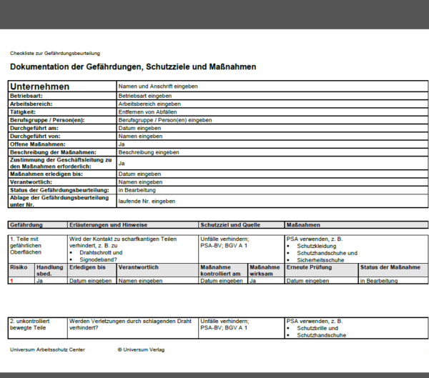Open the 'Ja' value for Offene Maßnahmen
429x378 pixels.
click(122, 144)
